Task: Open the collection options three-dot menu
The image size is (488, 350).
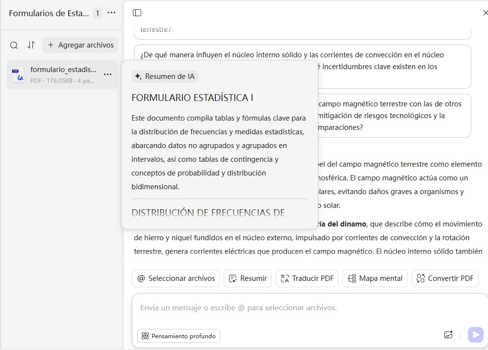Action: 111,13
